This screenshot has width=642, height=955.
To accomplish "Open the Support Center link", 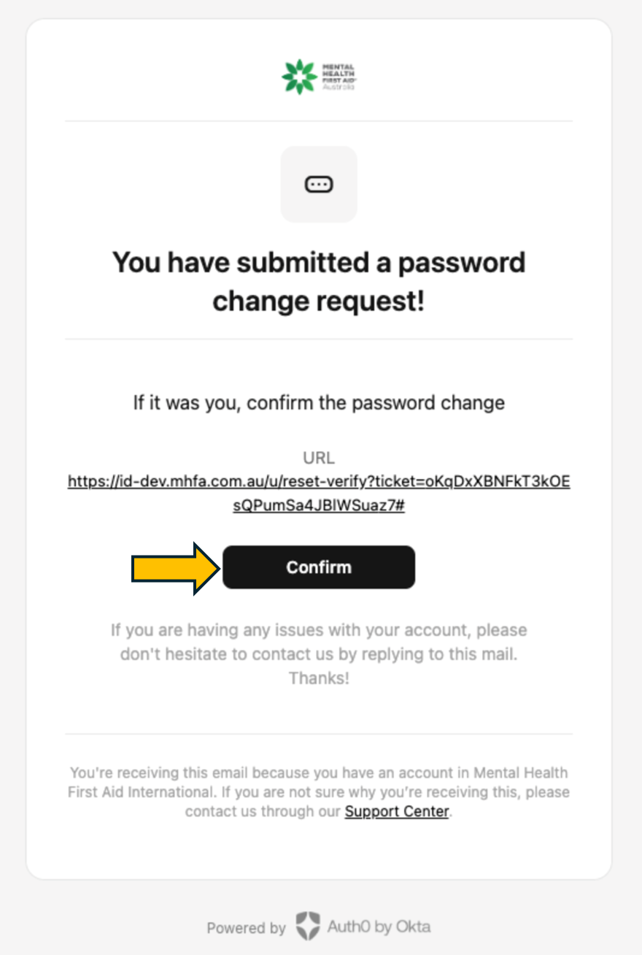I will pos(396,811).
